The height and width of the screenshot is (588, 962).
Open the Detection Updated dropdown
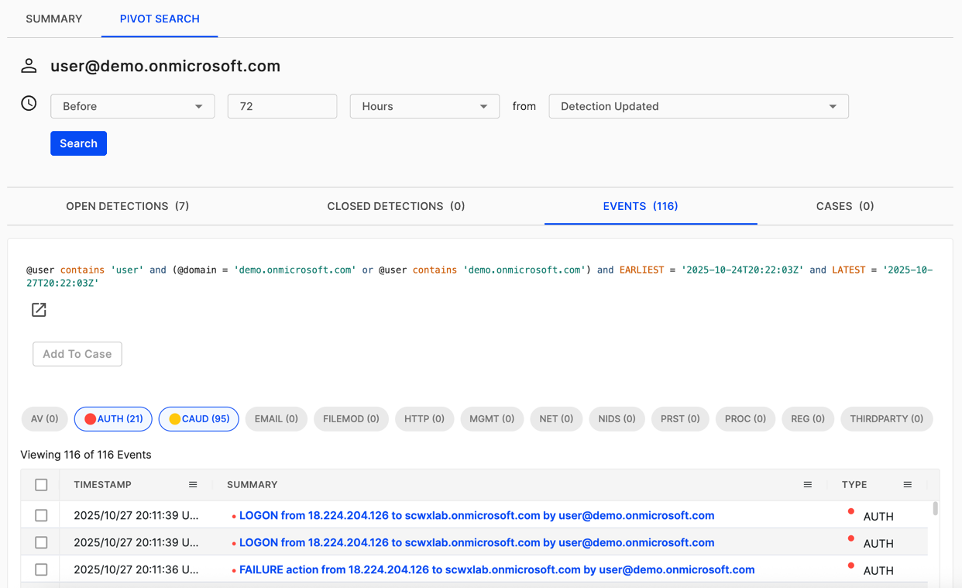pyautogui.click(x=699, y=106)
